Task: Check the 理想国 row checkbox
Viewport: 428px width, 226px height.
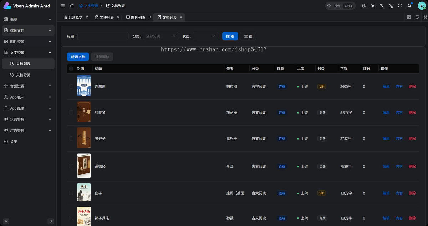Action: (x=71, y=86)
